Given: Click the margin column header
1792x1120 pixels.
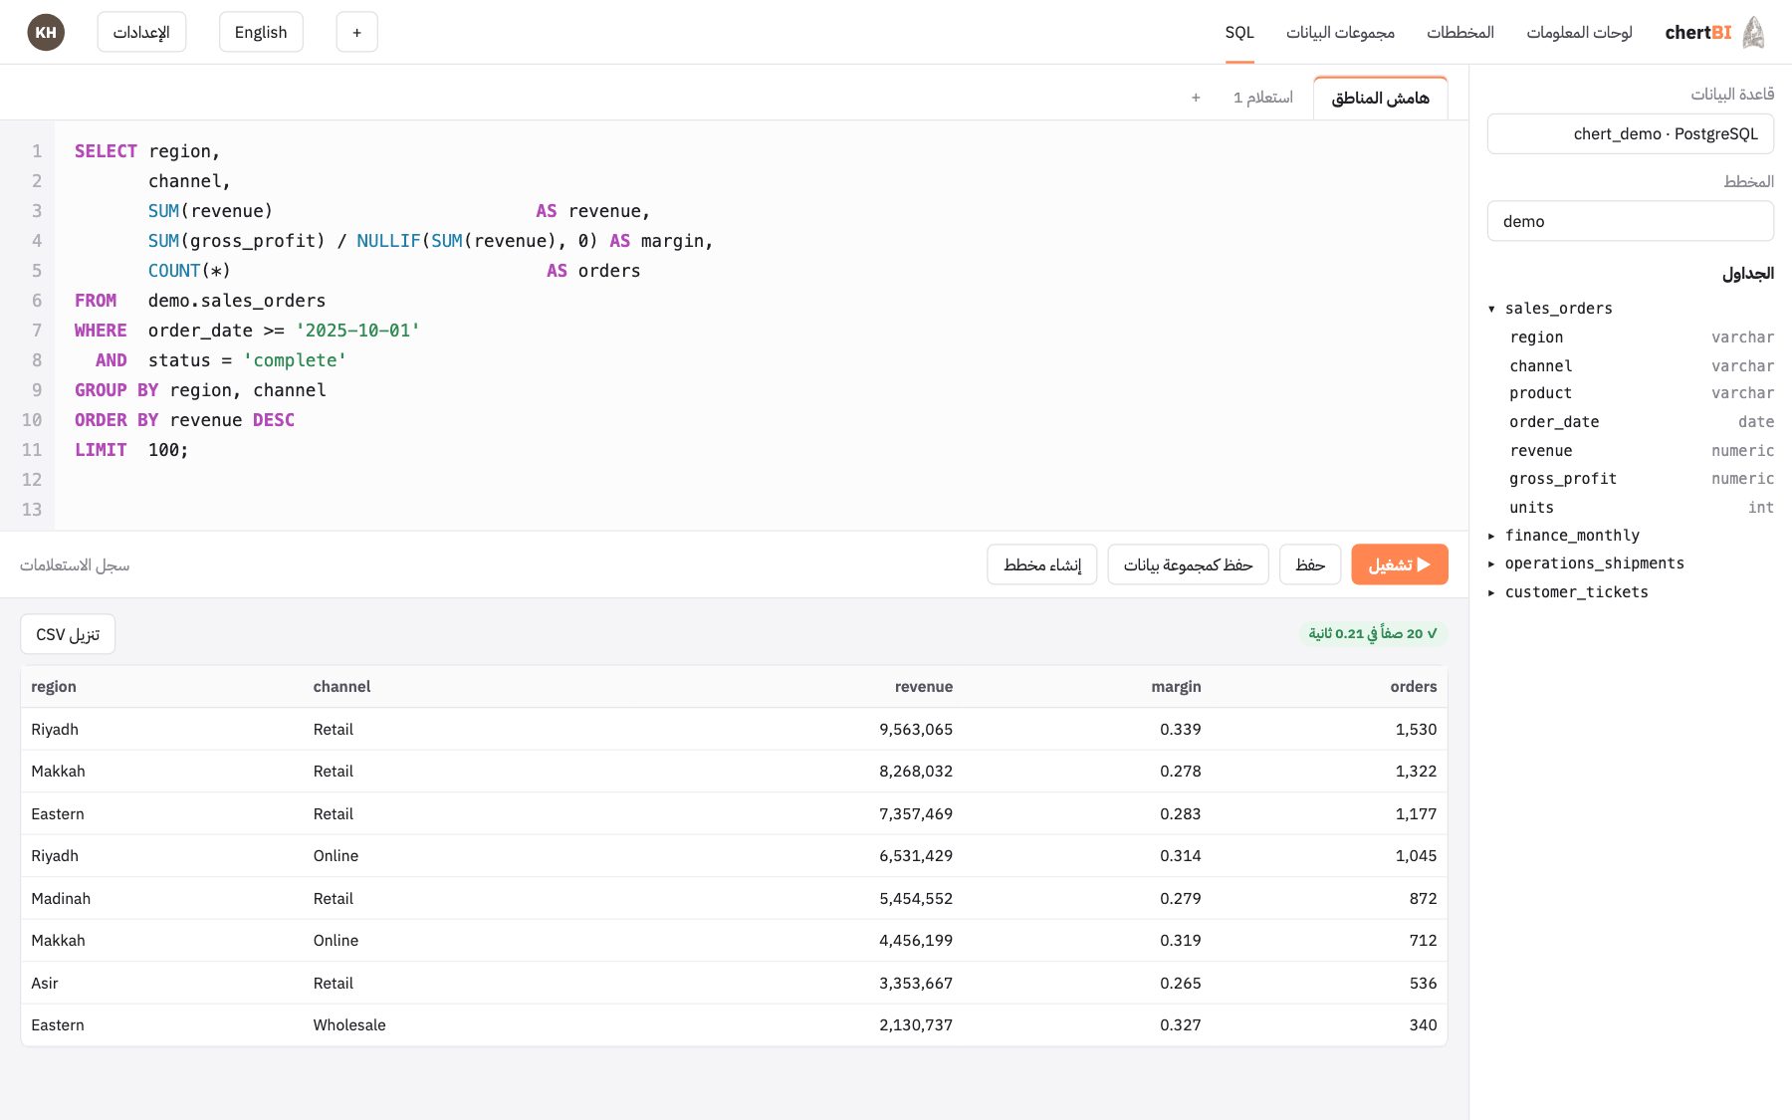Looking at the screenshot, I should 1176,687.
